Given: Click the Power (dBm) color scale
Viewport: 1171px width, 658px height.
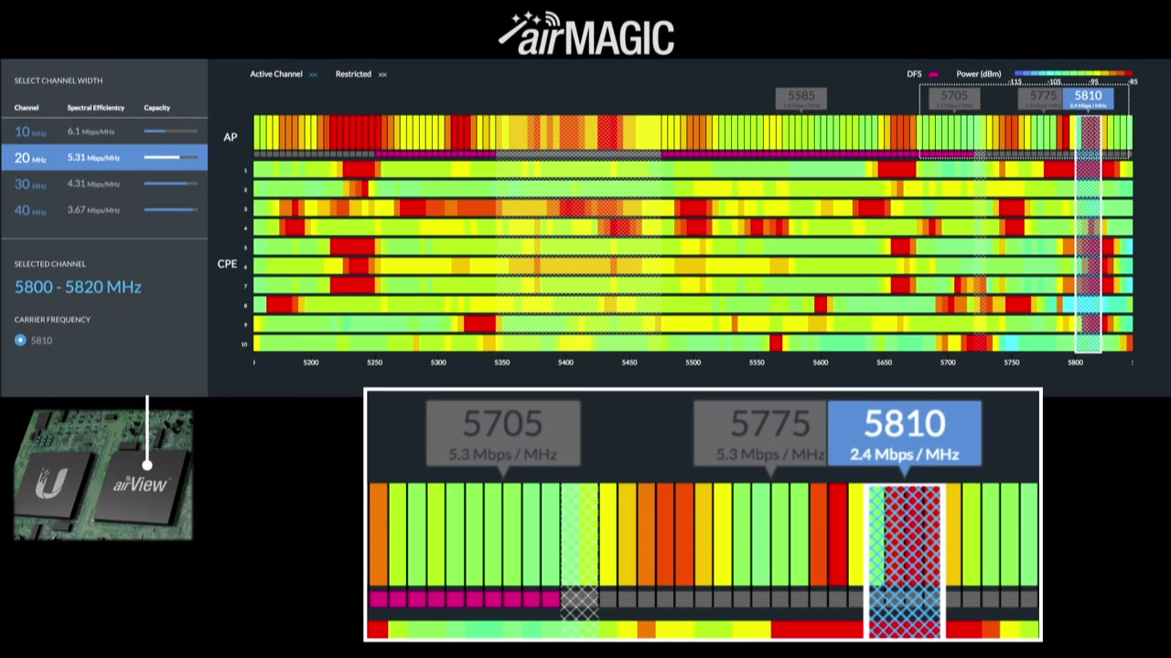Looking at the screenshot, I should [1074, 73].
